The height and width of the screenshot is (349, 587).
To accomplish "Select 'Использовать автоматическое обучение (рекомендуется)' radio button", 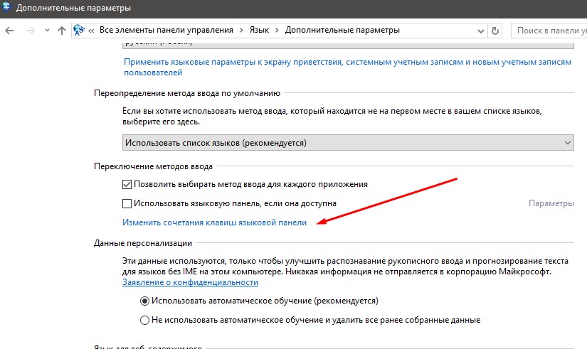I will point(145,301).
